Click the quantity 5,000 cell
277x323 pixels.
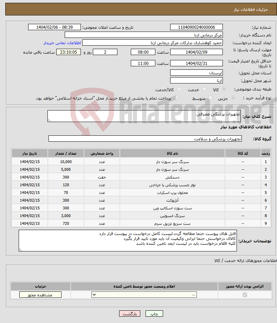[x=66, y=169]
